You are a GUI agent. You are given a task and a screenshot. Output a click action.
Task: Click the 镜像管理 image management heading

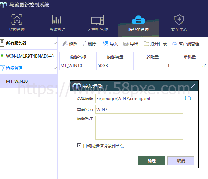click(14, 68)
